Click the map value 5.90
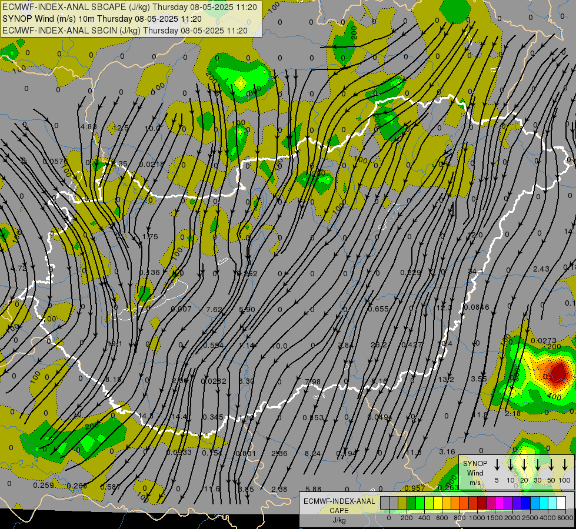The height and width of the screenshot is (529, 576). point(247,310)
